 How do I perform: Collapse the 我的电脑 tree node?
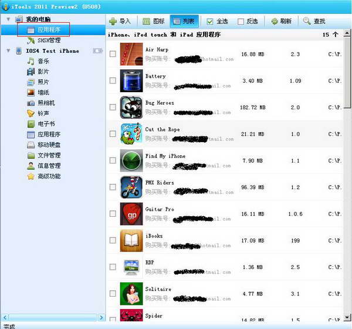tap(8, 19)
